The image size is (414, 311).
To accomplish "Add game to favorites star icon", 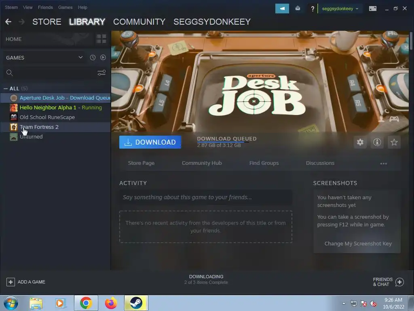I will [394, 142].
